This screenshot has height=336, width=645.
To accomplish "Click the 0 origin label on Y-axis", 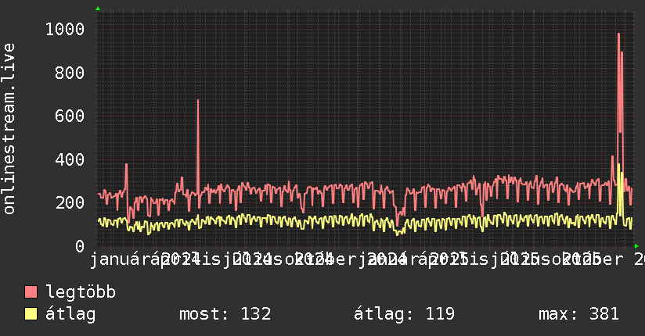I will pyautogui.click(x=79, y=246).
